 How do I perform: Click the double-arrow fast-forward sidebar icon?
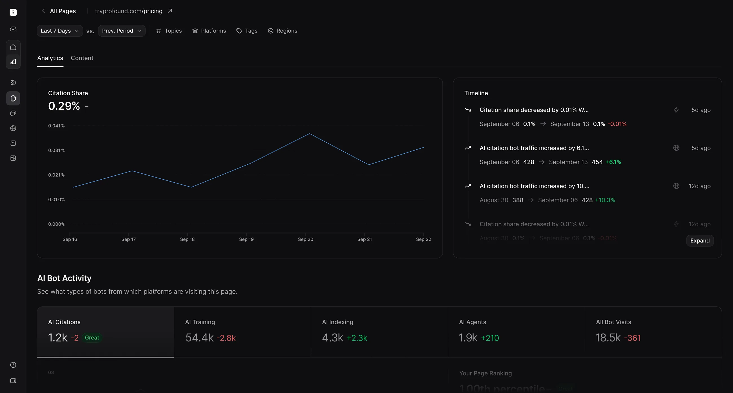point(13,83)
